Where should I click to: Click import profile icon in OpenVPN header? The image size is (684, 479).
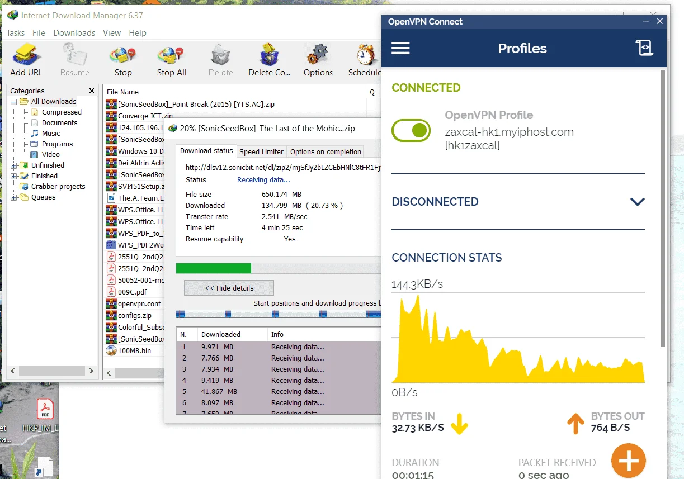tap(644, 48)
